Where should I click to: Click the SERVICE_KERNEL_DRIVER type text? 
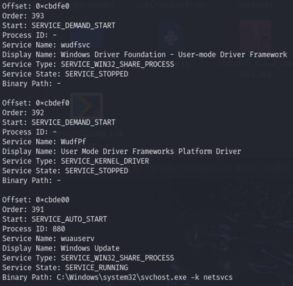[105, 161]
